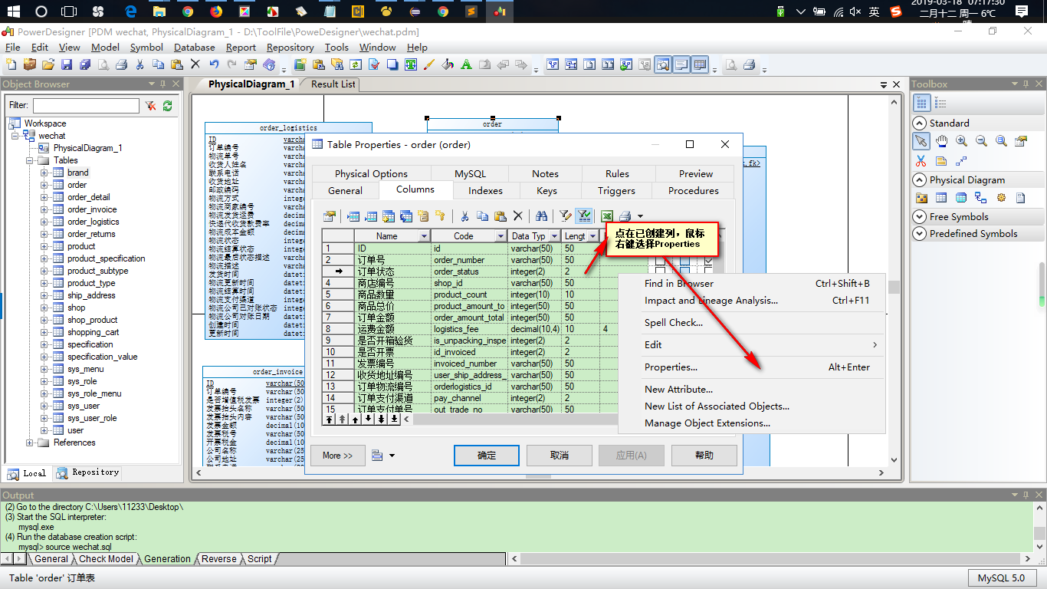Open the Name column header dropdown
This screenshot has height=589, width=1047.
click(424, 236)
